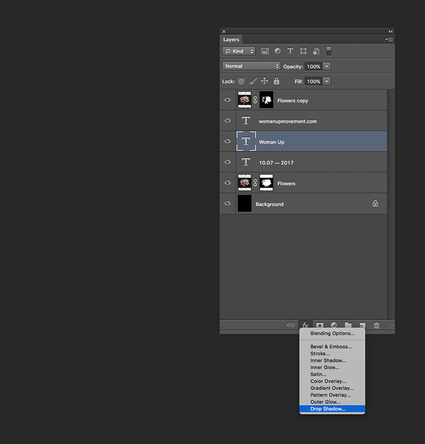Choose Inner Shadow from menu
Viewport: 425px width, 444px height.
[x=332, y=360]
